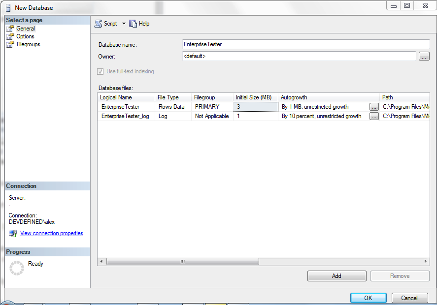The height and width of the screenshot is (305, 437).
Task: Open autogrowth settings for EnterpriseTester data file
Action: pos(374,107)
